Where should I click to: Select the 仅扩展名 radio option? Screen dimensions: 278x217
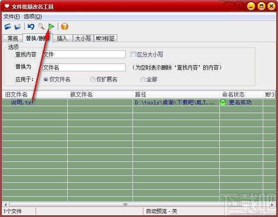(93, 80)
